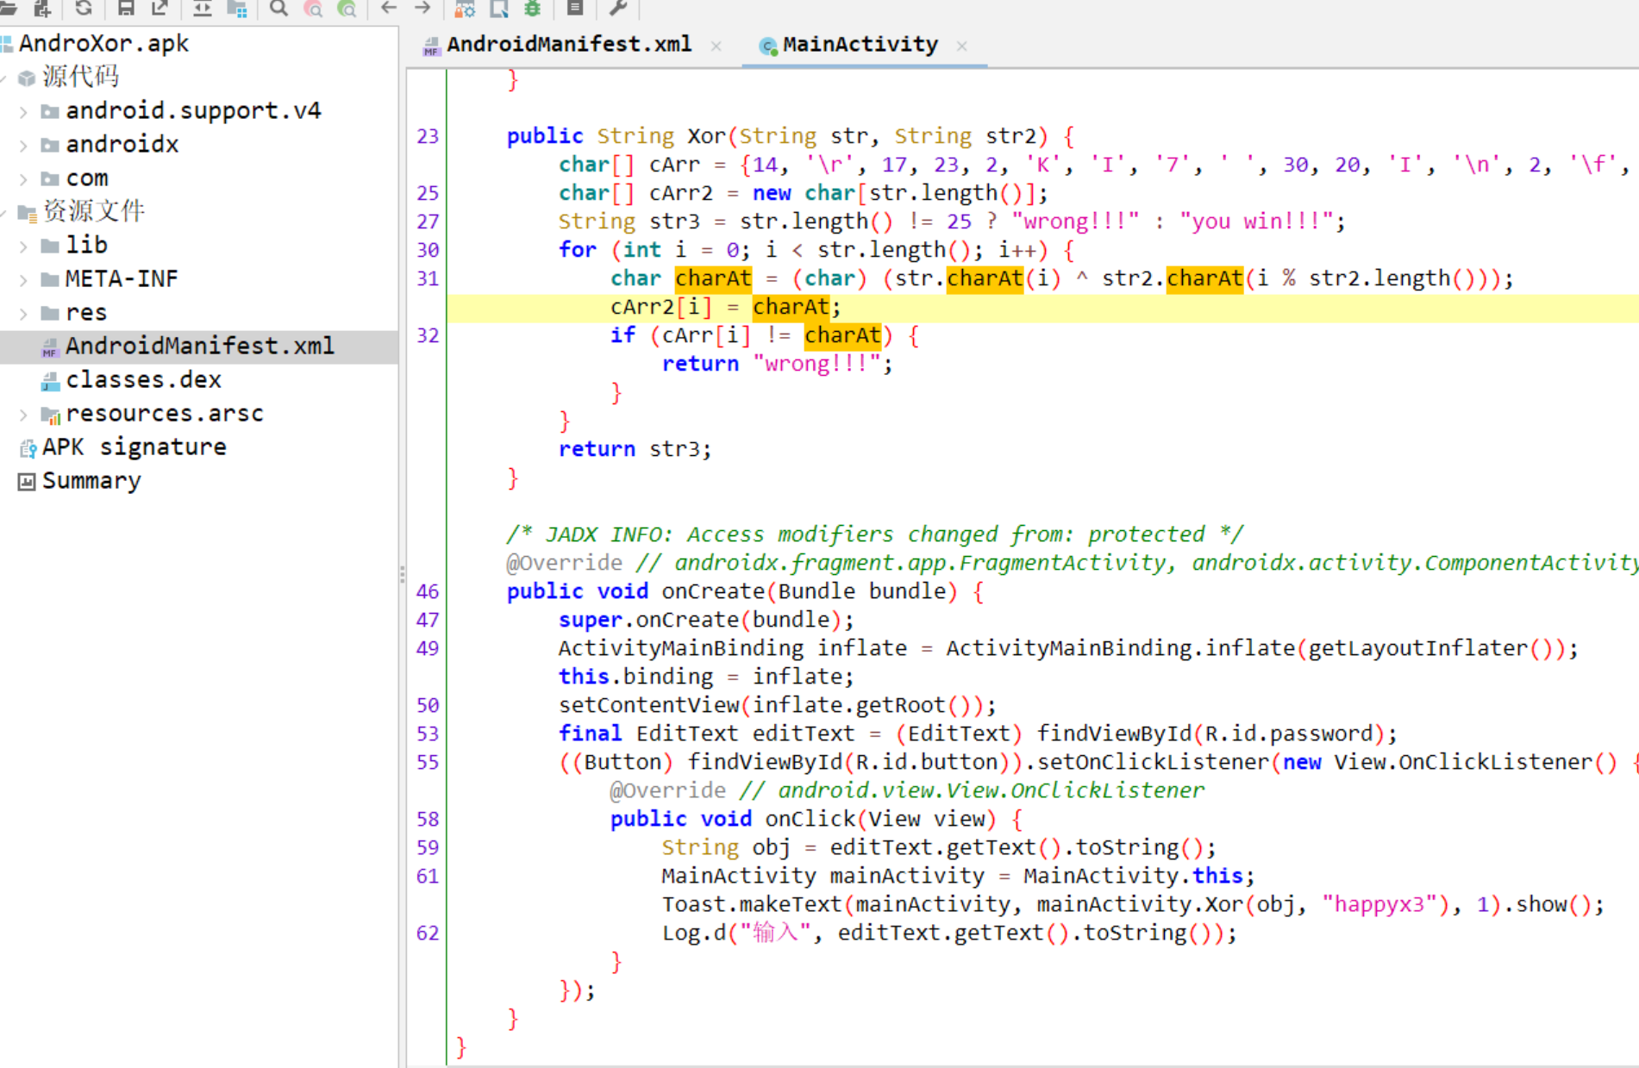The height and width of the screenshot is (1068, 1639).
Task: Select the com package row
Action: [87, 178]
